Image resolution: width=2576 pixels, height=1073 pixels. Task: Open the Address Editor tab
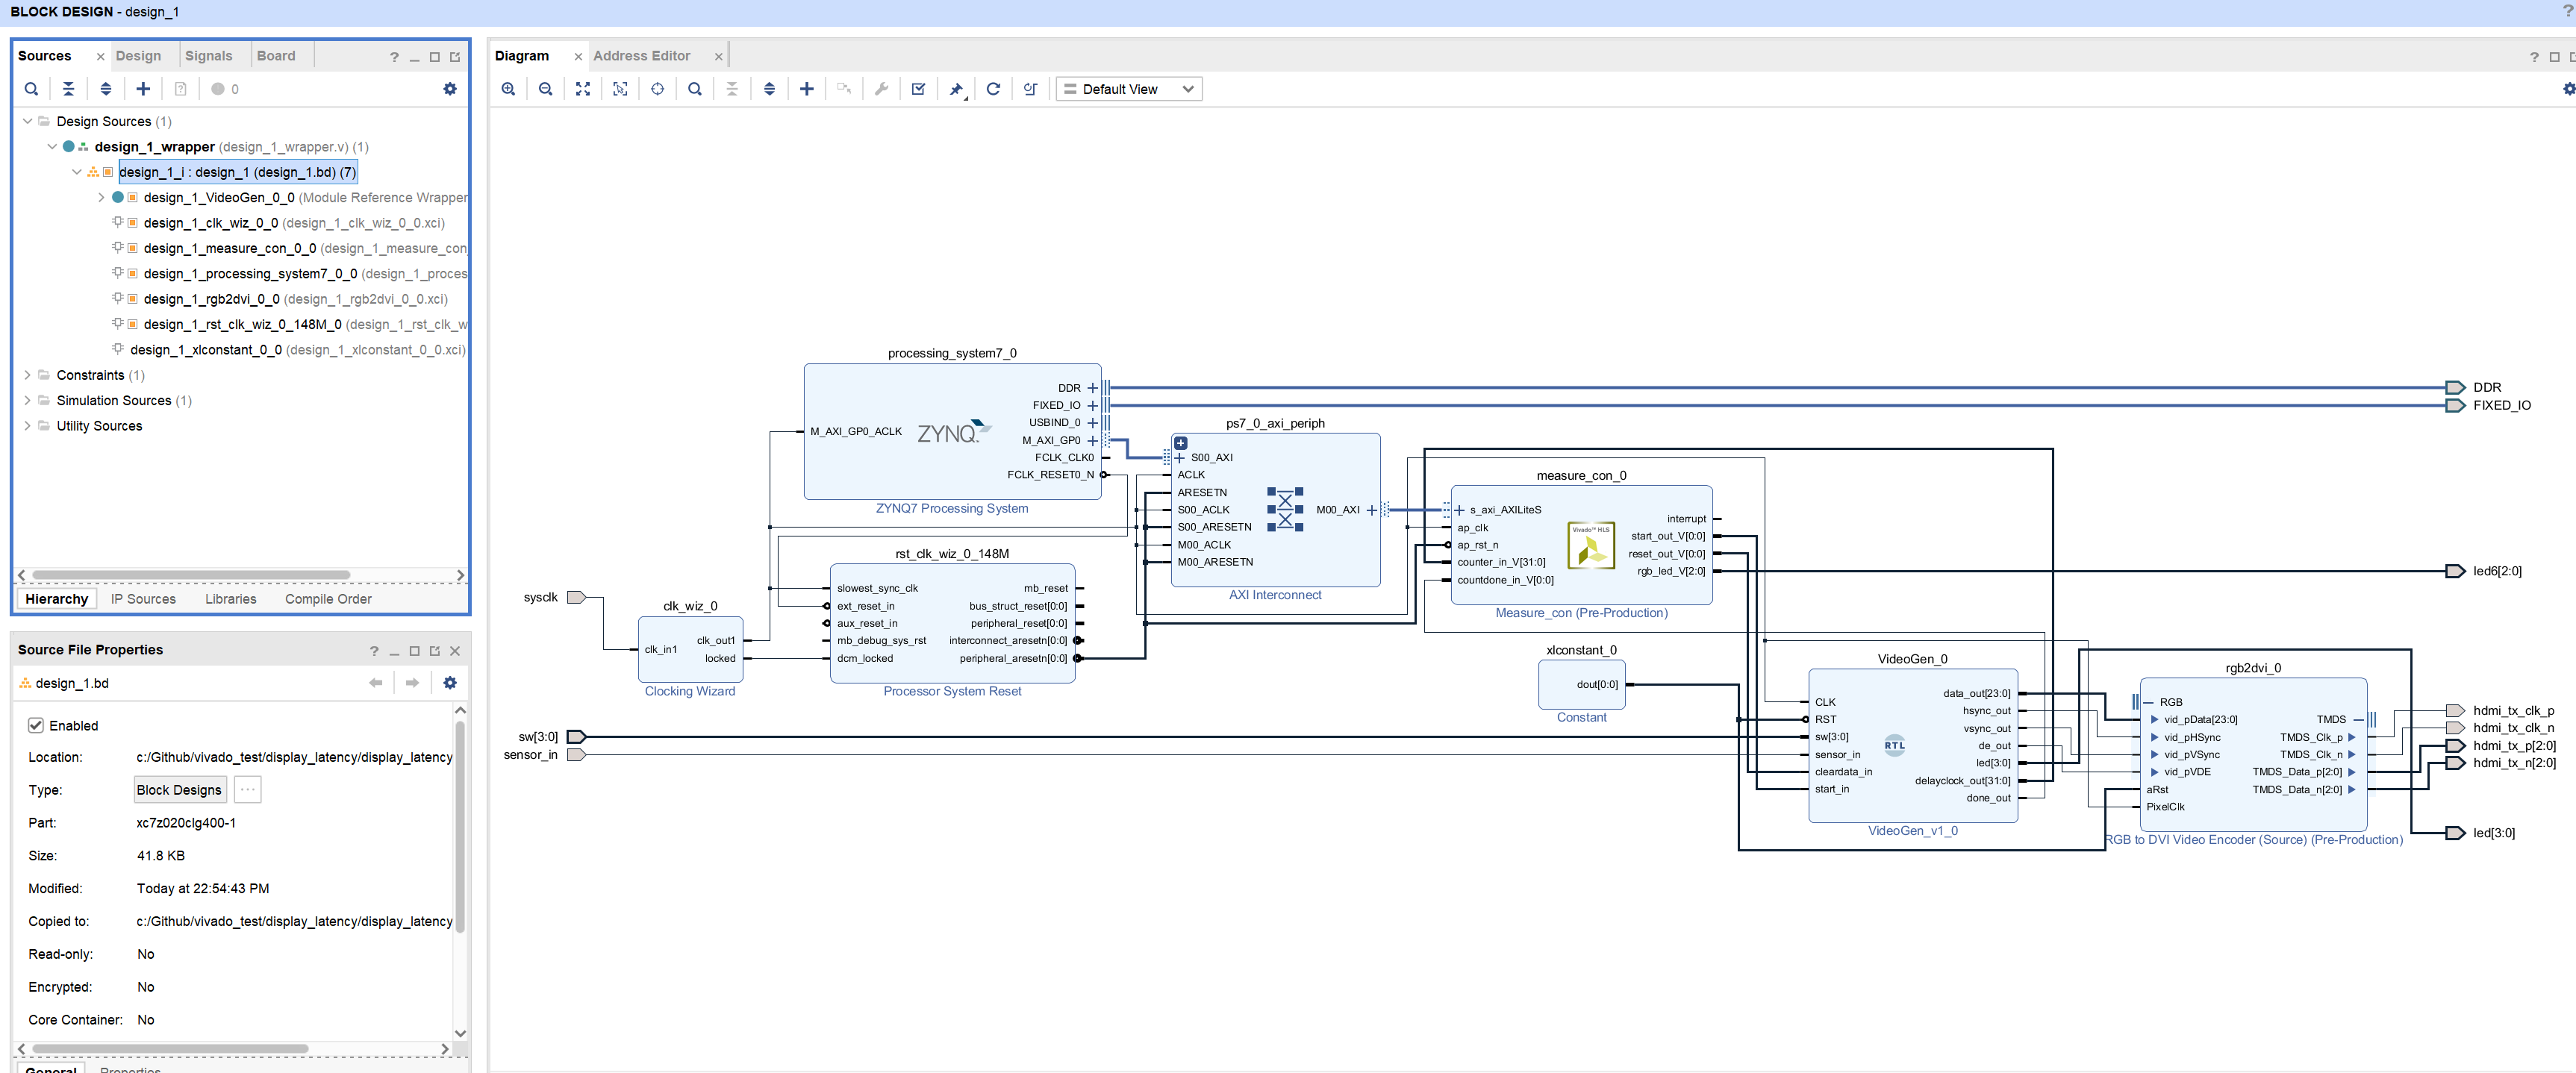click(641, 56)
